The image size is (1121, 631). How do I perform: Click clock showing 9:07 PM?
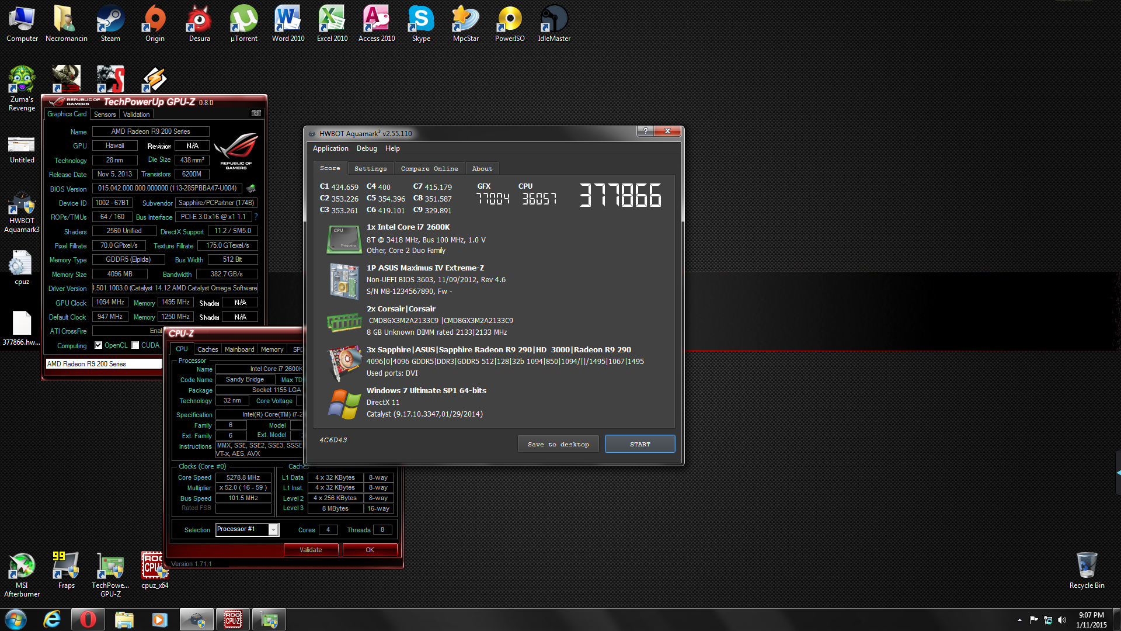point(1091,615)
